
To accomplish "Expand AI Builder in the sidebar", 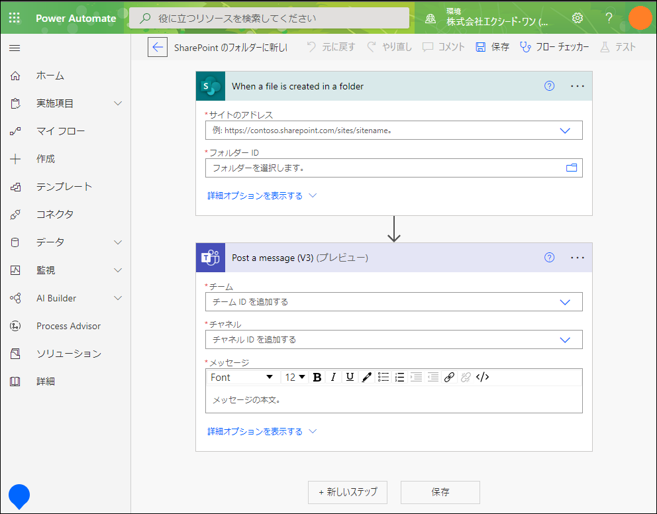I will click(x=118, y=298).
